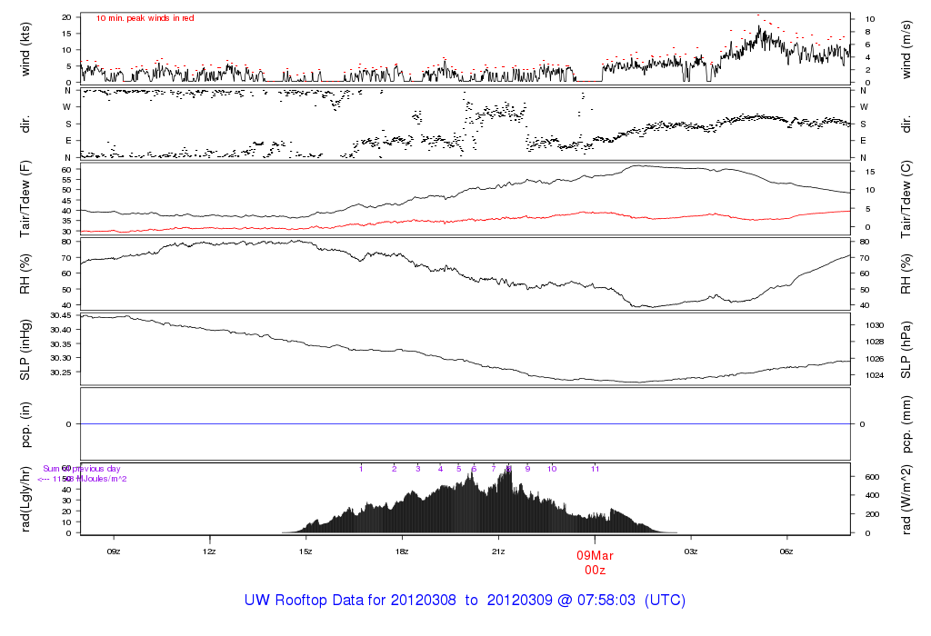The image size is (931, 636).
Task: Select the red "00z" time label
Action: (x=595, y=571)
